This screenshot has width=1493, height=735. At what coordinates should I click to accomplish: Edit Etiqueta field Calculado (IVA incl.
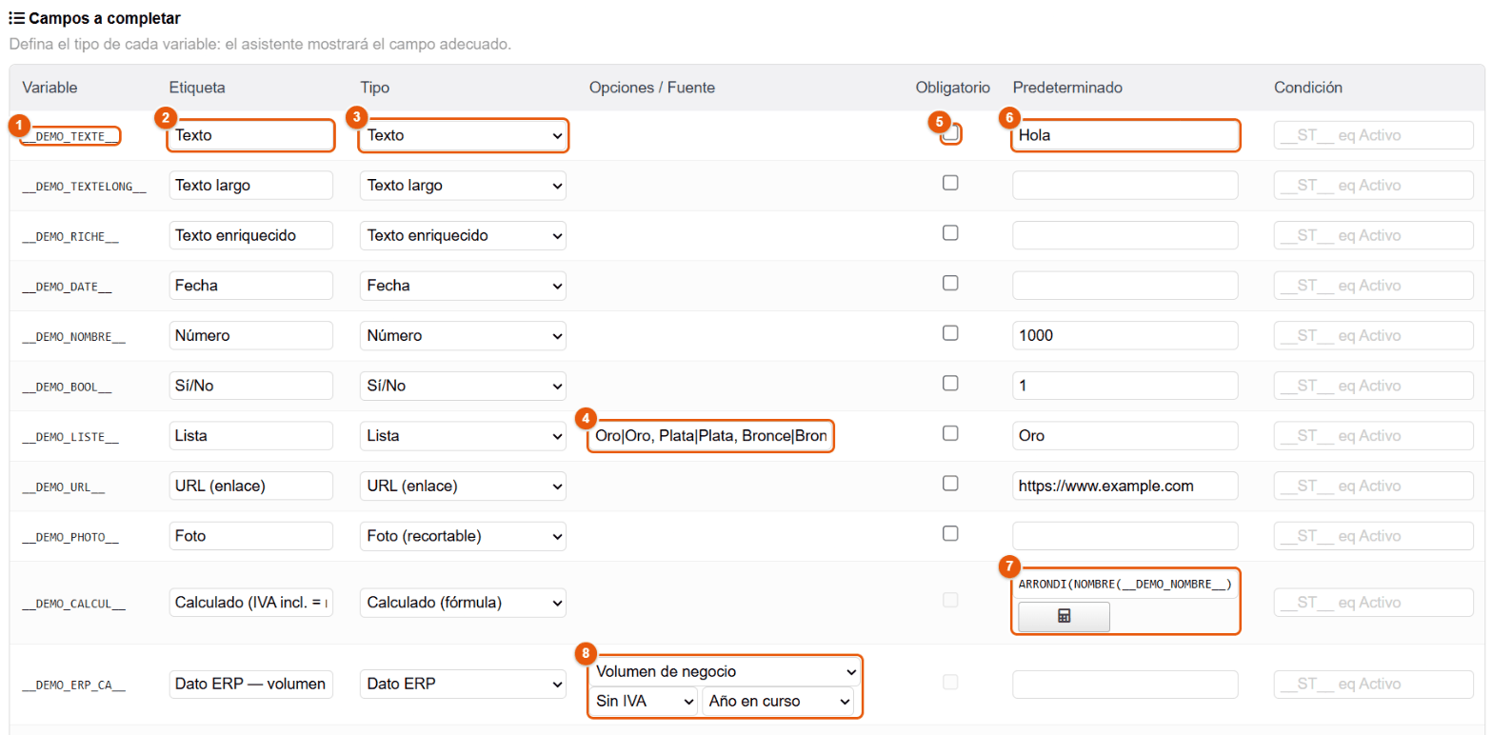(250, 603)
